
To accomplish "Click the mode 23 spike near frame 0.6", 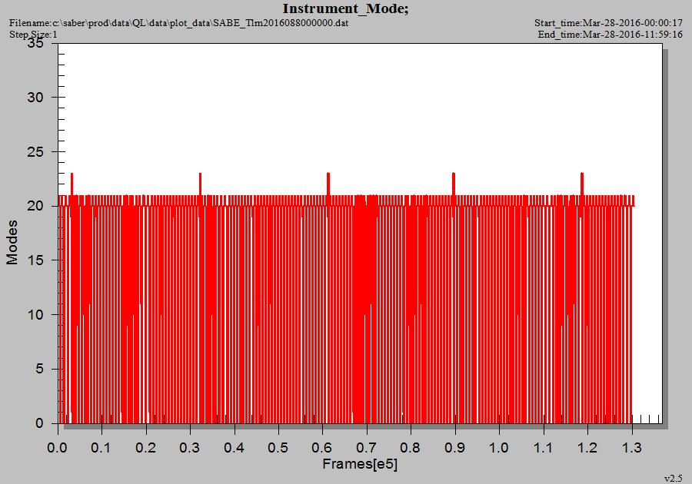I will coord(328,184).
